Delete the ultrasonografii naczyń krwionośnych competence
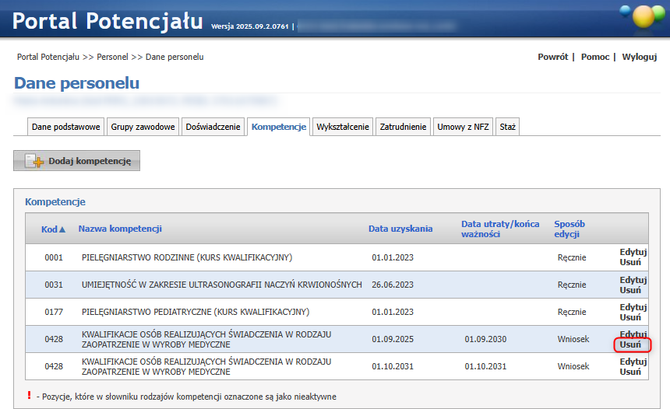 click(630, 290)
